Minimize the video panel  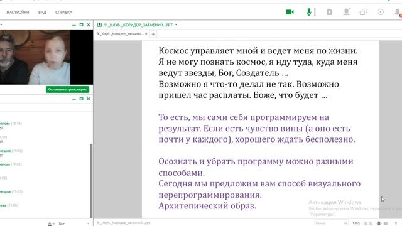coord(74,25)
